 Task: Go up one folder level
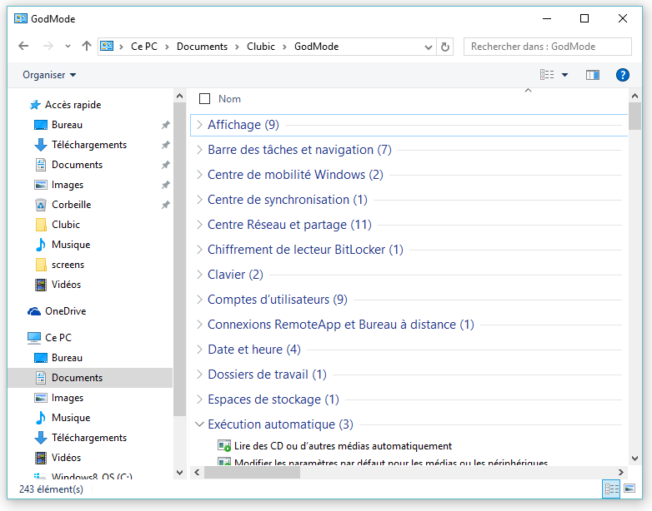point(87,46)
